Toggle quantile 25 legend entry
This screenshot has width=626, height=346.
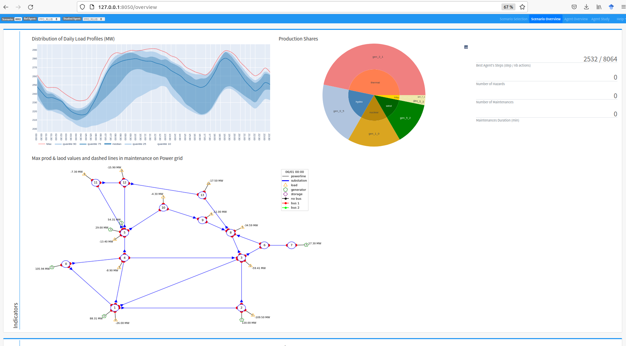[136, 144]
